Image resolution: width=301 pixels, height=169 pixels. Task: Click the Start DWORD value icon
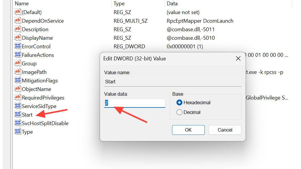point(18,115)
